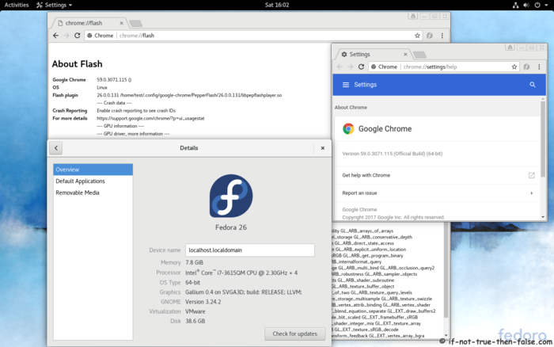Image resolution: width=554 pixels, height=347 pixels.
Task: Open Get help with Chrome
Action: 438,175
